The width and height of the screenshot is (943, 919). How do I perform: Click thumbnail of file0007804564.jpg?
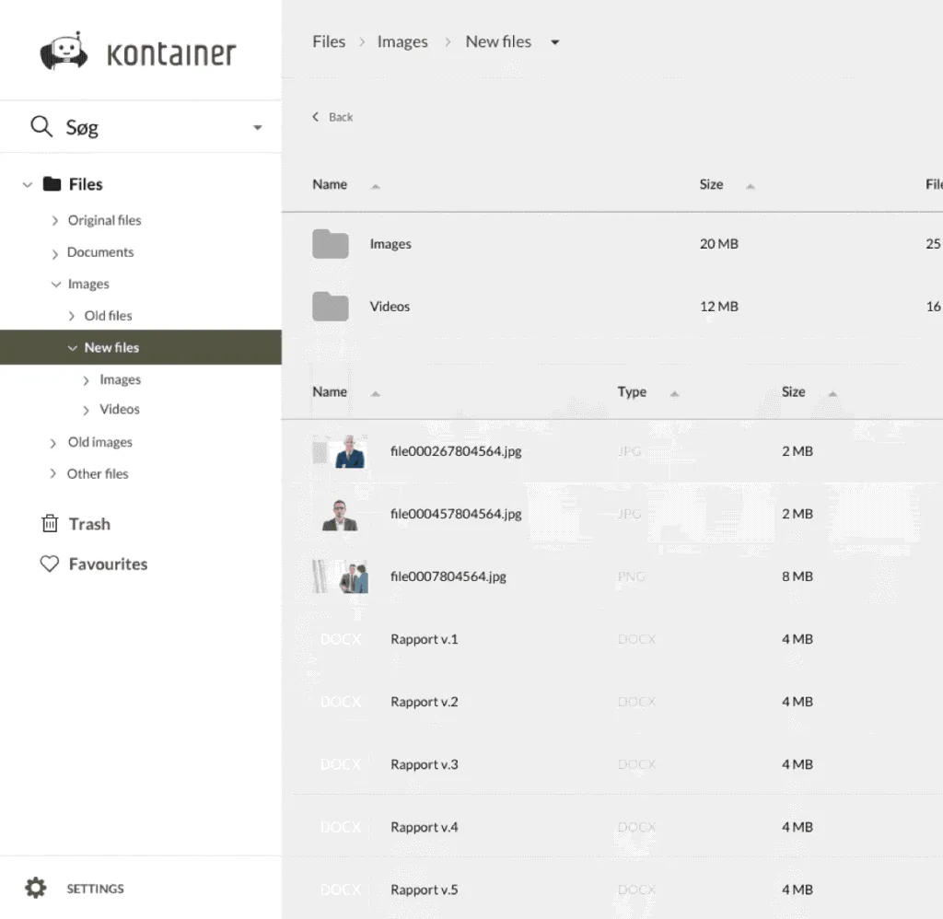pos(340,576)
